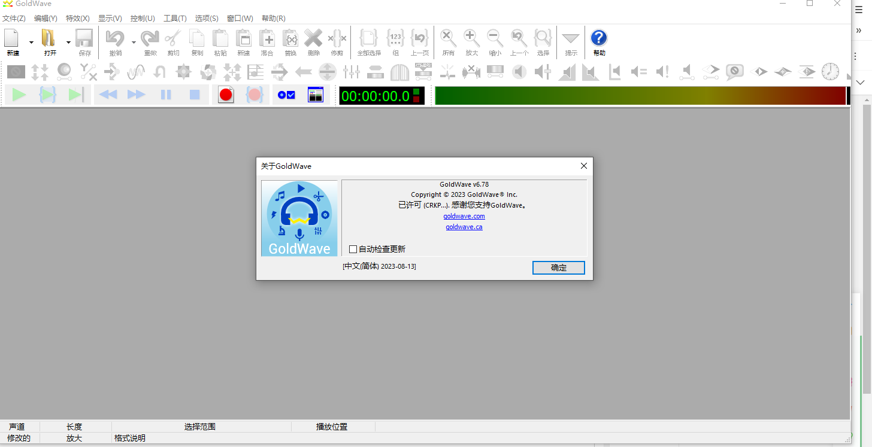Expand the dropdown arrow beside 新建
This screenshot has height=447, width=872.
pos(31,42)
